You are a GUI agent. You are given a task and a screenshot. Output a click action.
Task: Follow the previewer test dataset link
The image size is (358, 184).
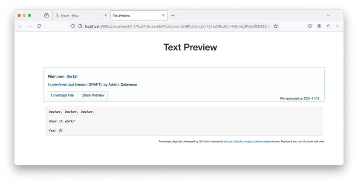pos(63,85)
